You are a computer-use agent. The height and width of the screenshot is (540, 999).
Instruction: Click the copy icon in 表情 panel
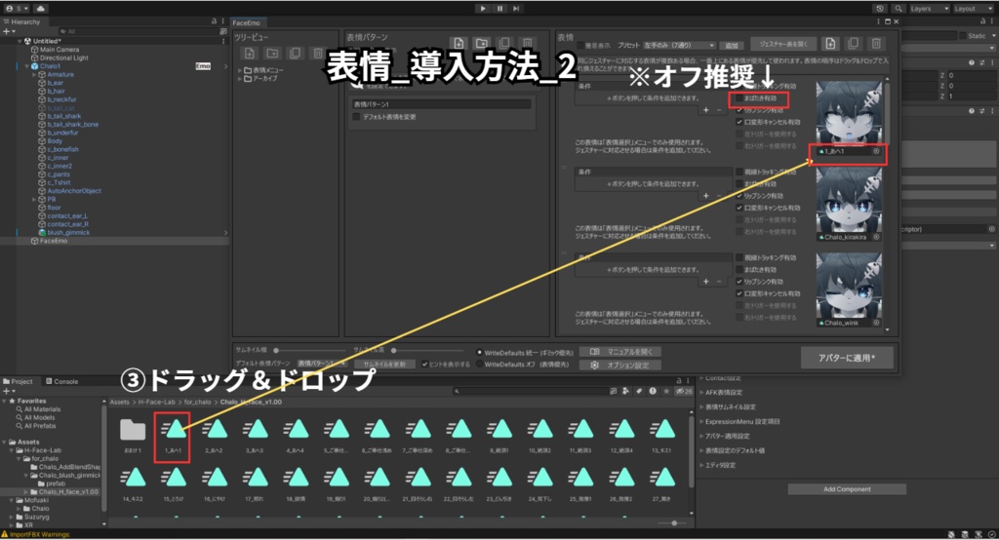pos(853,43)
